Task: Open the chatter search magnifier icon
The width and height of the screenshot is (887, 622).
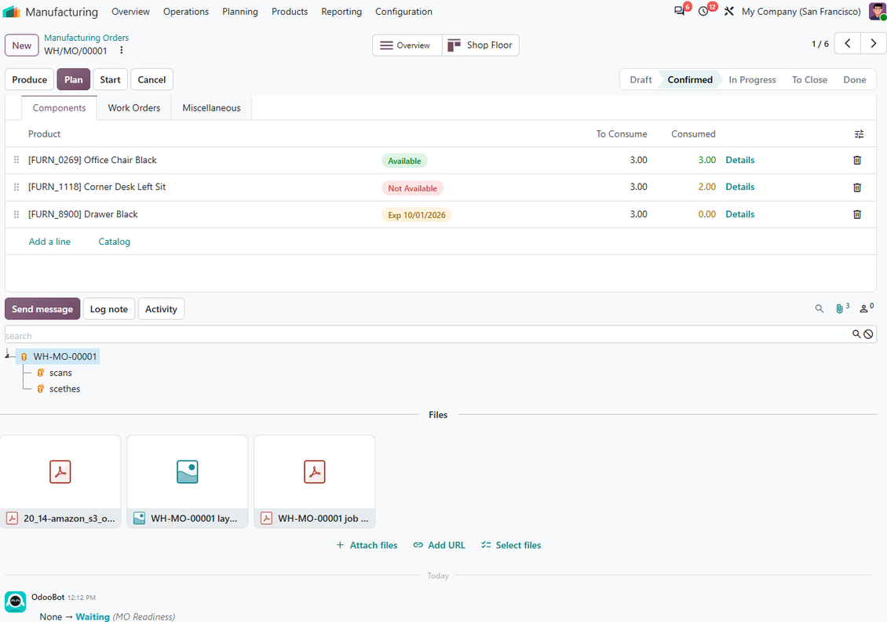Action: [819, 309]
